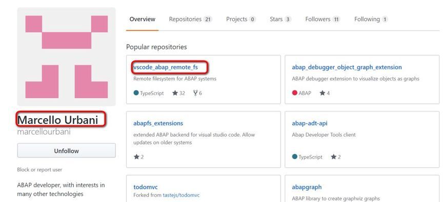Open tastejs/todomvc forked source link
443x202 pixels.
click(181, 195)
